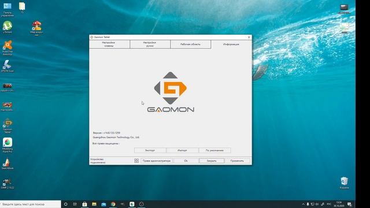Click the Закрыть button
370x208 pixels.
pyautogui.click(x=212, y=161)
